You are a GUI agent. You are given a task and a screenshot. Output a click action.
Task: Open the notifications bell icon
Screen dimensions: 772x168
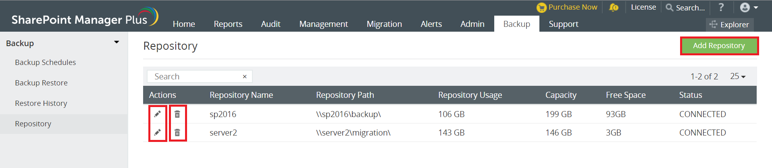(x=614, y=8)
